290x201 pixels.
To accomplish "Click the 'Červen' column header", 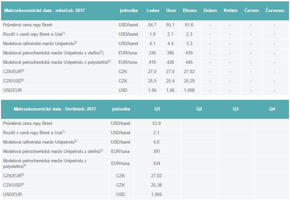I will 251,10.
